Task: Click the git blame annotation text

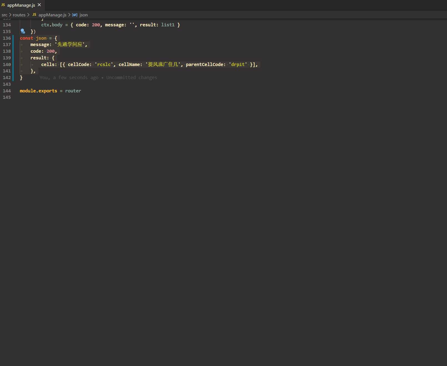Action: click(98, 78)
